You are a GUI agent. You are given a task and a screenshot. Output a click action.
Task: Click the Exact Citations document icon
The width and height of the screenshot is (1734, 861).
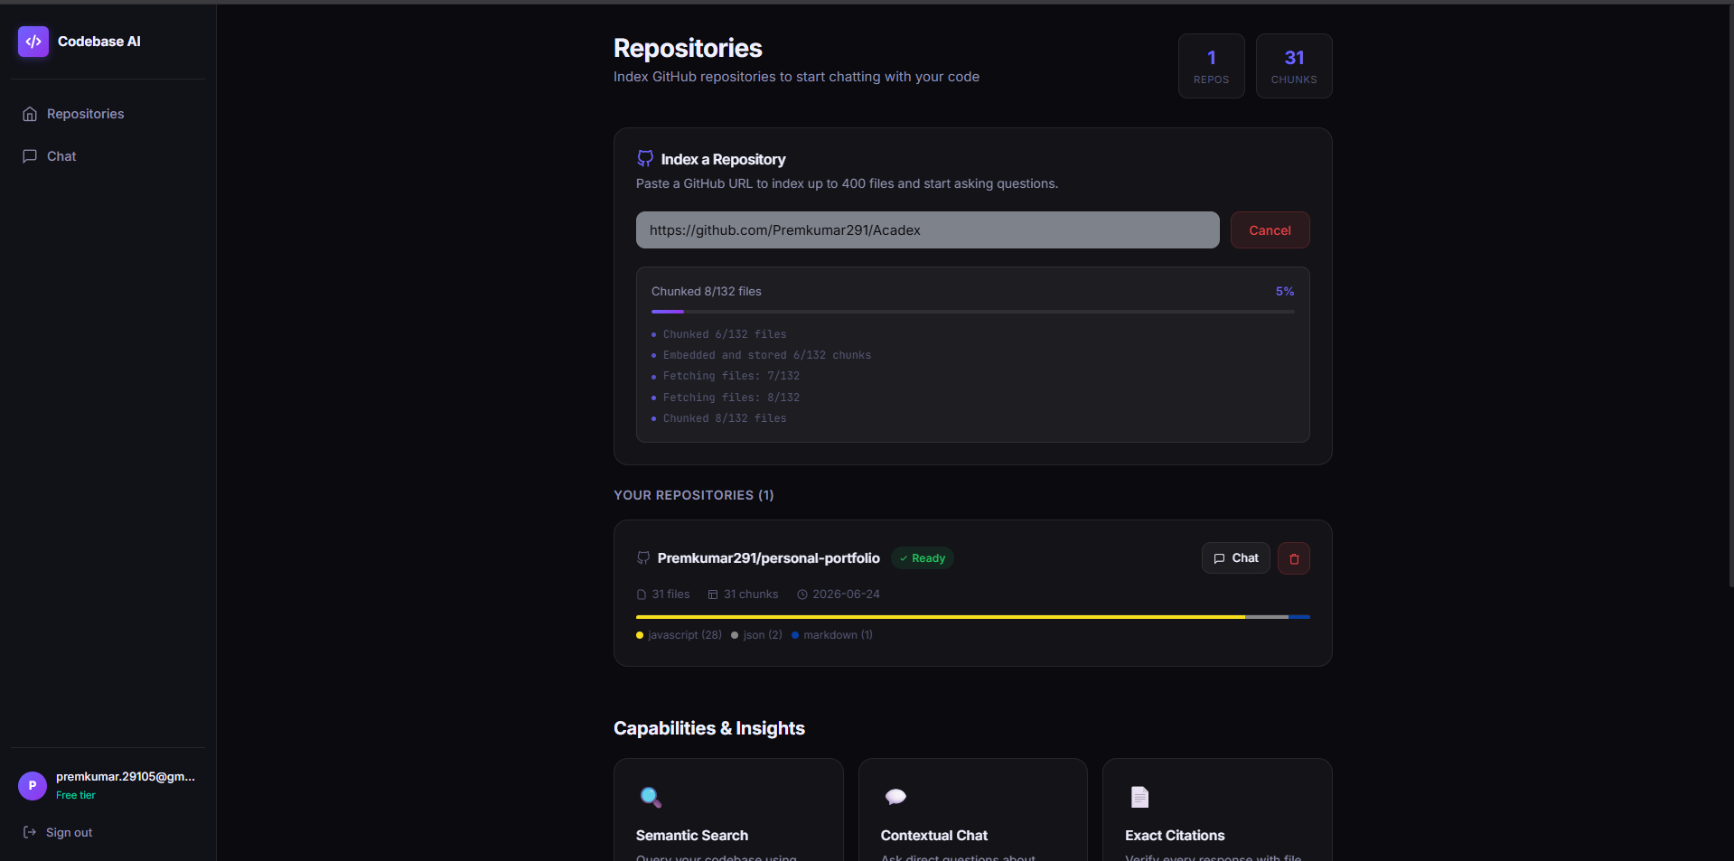[x=1139, y=797]
